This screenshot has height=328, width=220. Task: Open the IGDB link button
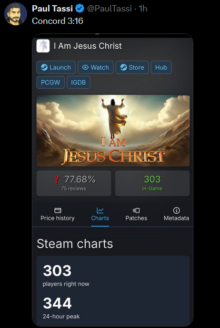coord(79,83)
